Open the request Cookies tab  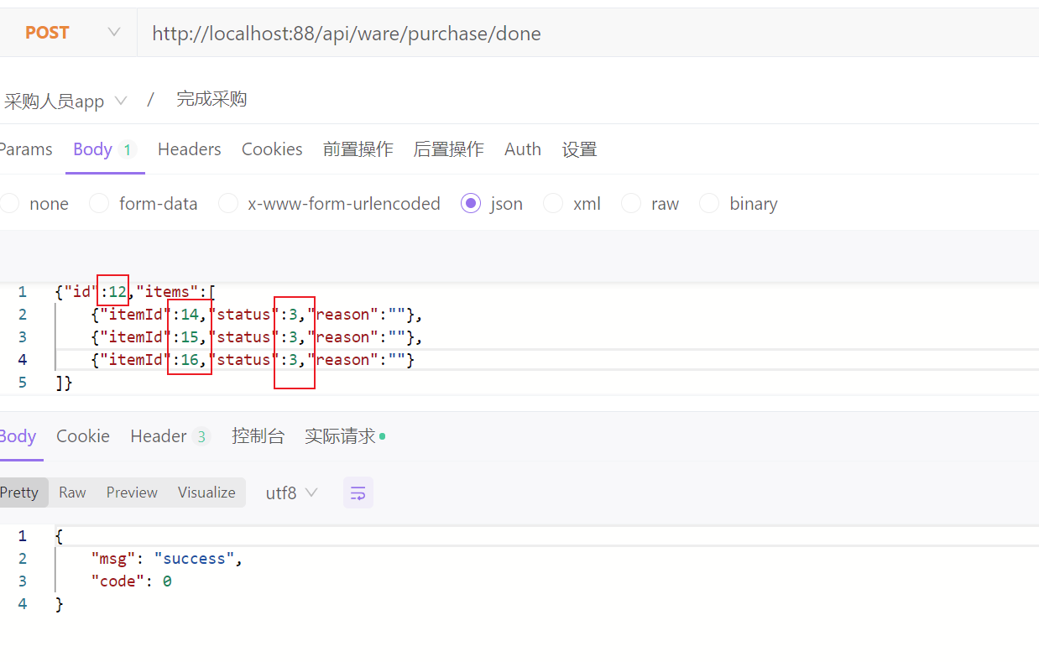click(x=272, y=149)
